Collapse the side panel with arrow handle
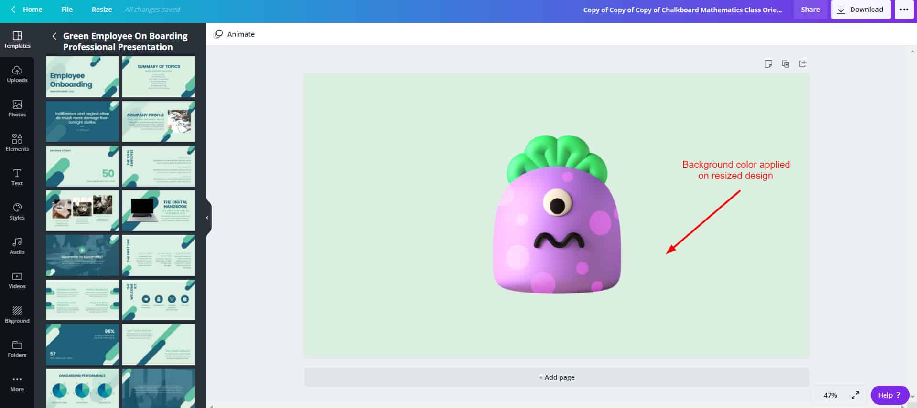917x408 pixels. (x=207, y=218)
